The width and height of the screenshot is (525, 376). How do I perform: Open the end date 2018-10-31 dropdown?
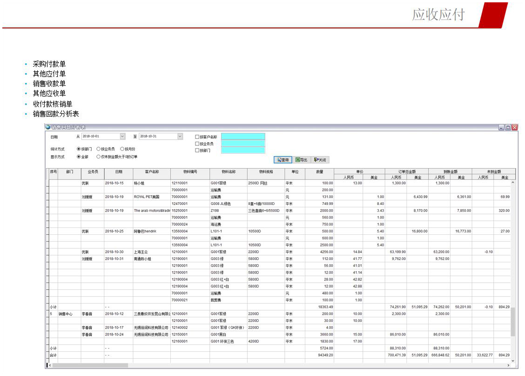180,137
